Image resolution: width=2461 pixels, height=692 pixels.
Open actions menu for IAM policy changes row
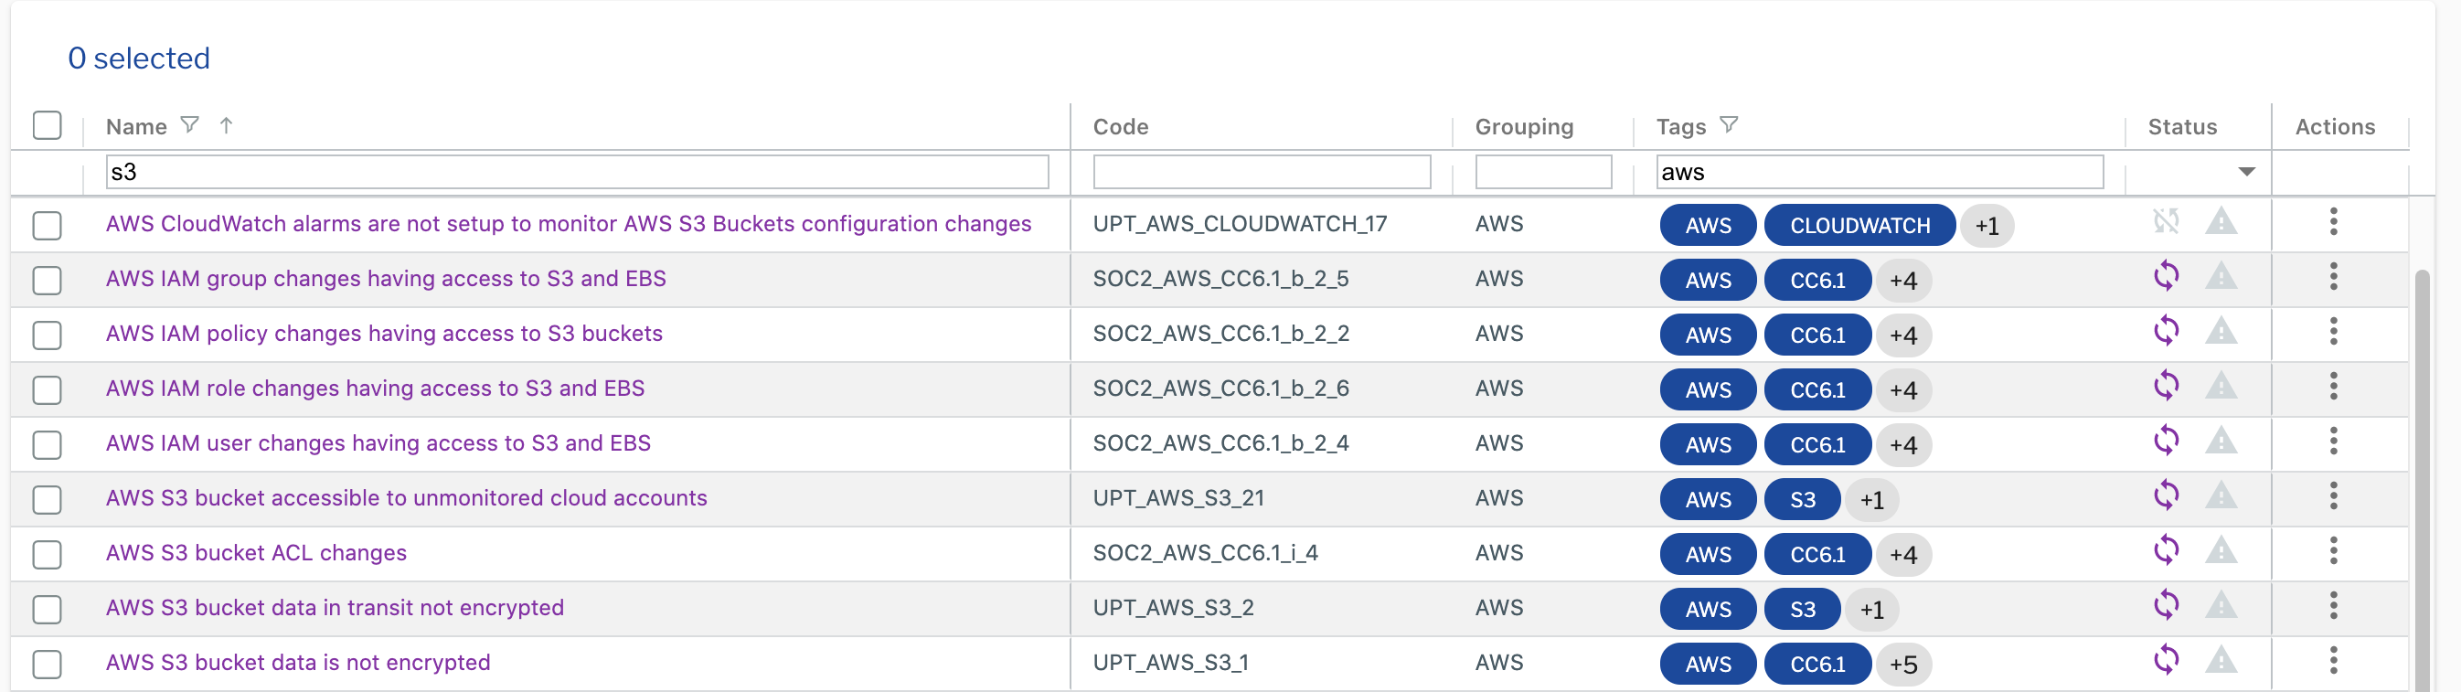point(2333,332)
